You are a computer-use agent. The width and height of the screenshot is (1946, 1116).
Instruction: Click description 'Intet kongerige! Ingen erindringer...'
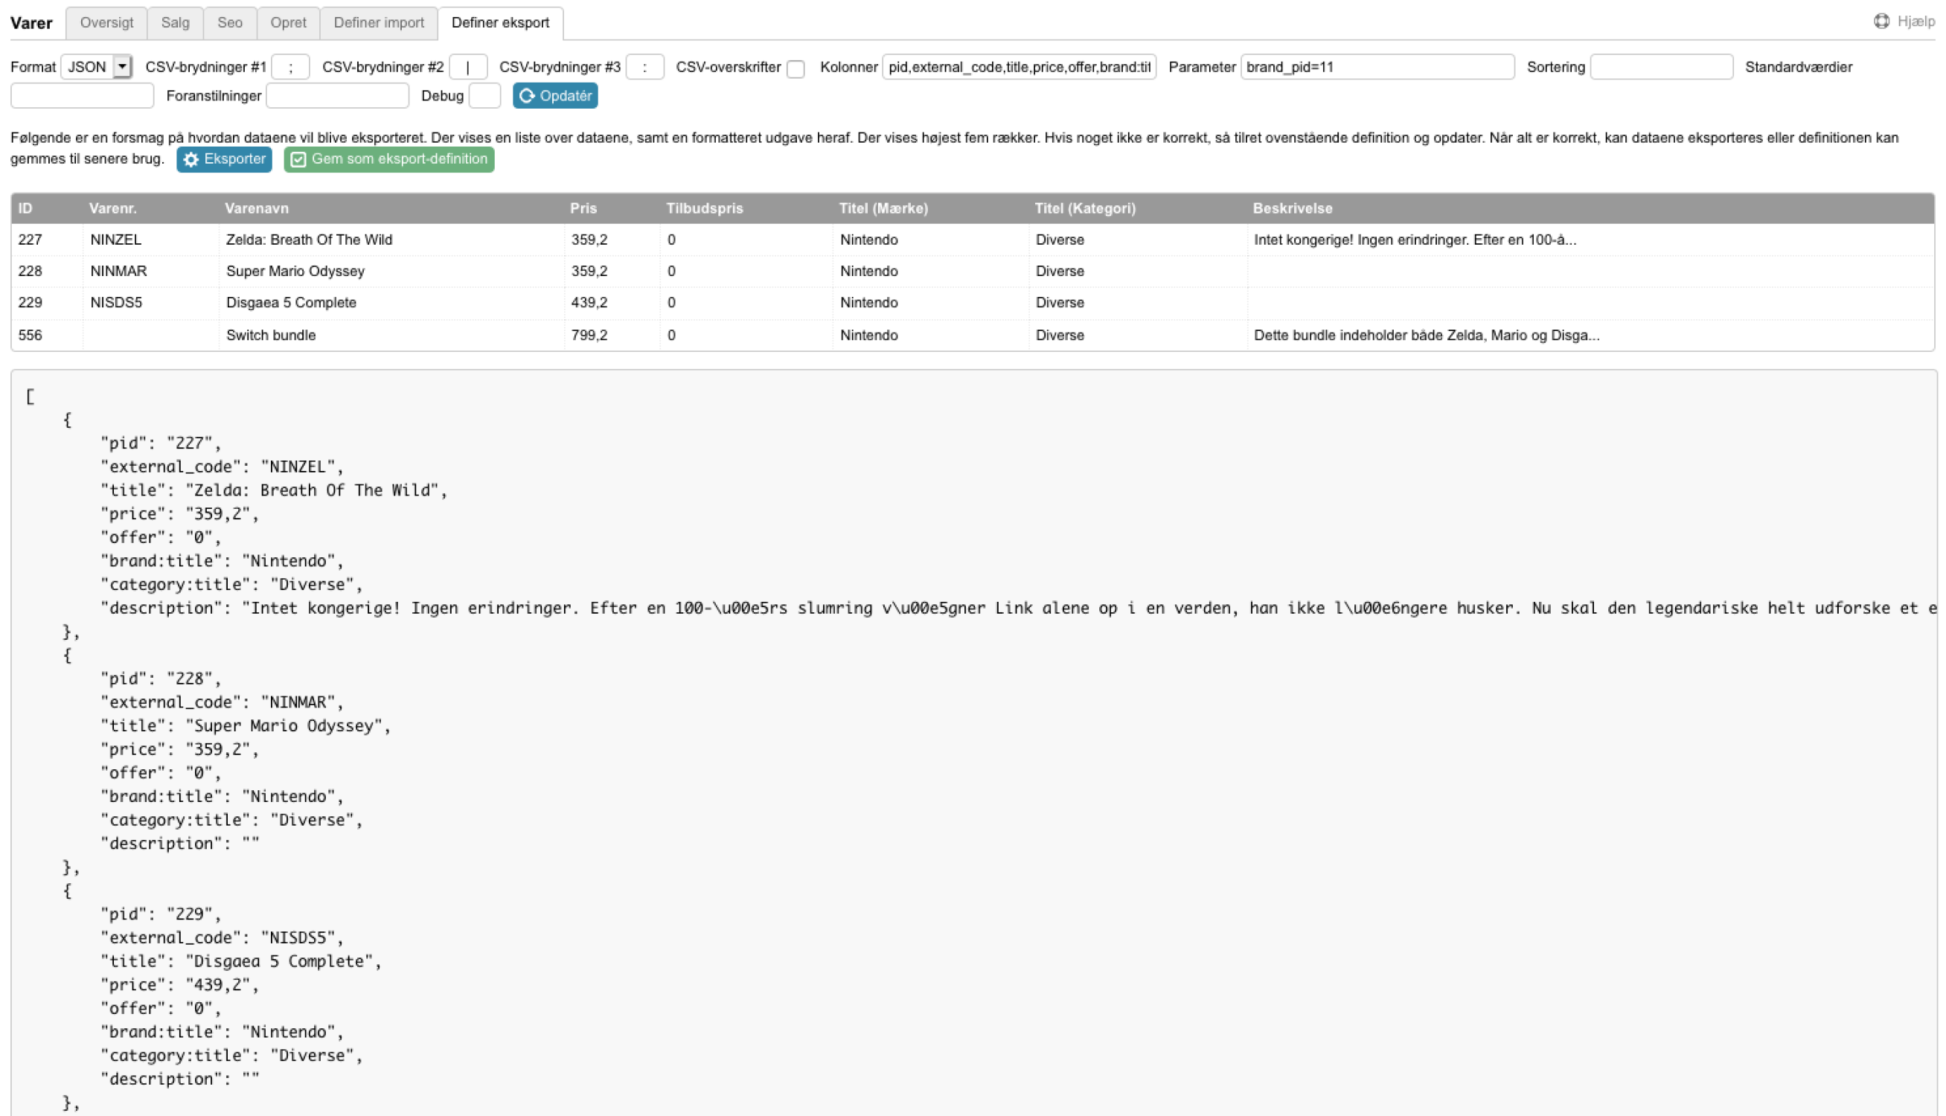pyautogui.click(x=1415, y=240)
